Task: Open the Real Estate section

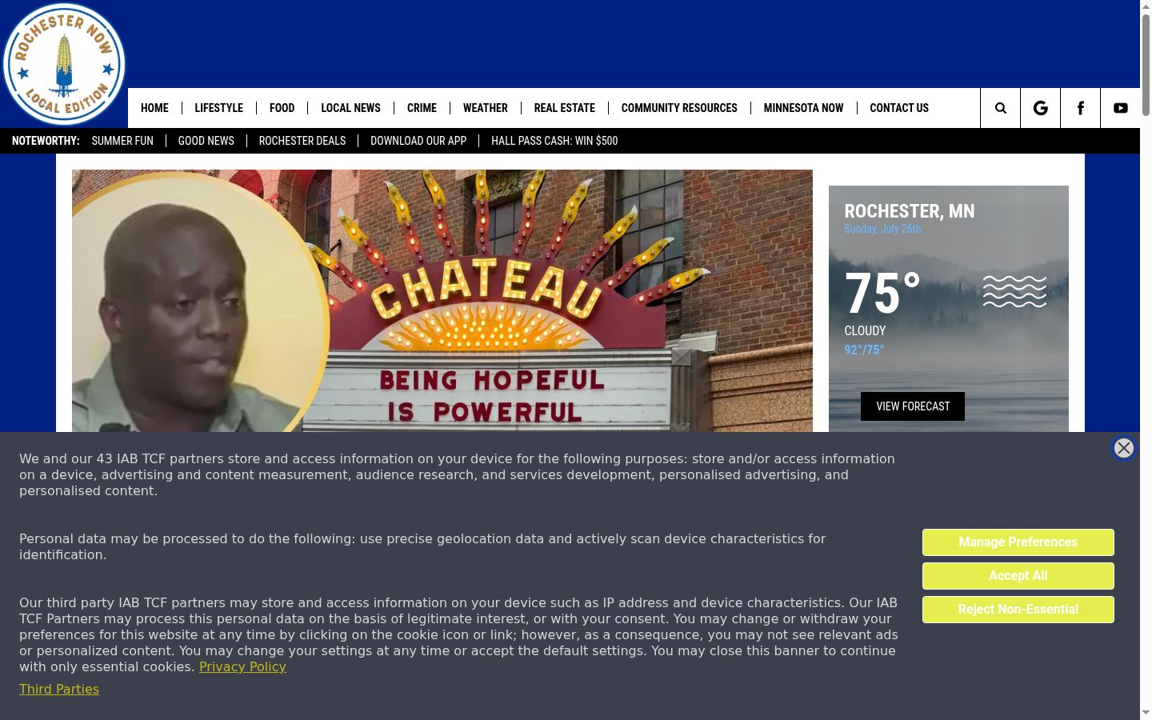Action: [564, 108]
